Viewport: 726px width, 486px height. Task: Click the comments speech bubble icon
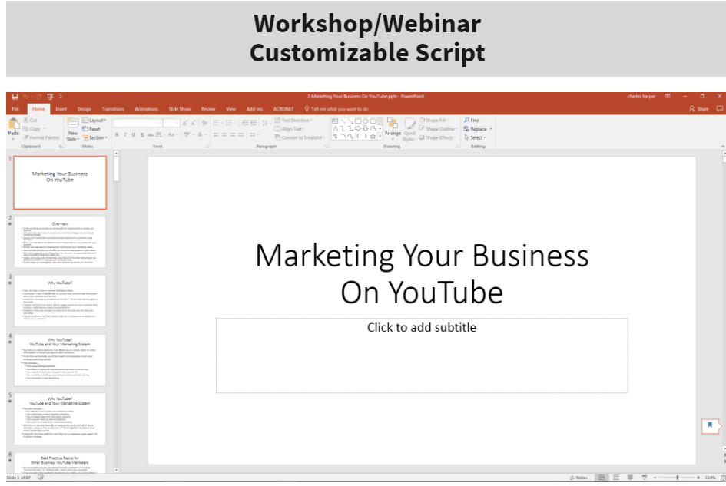coord(720,109)
